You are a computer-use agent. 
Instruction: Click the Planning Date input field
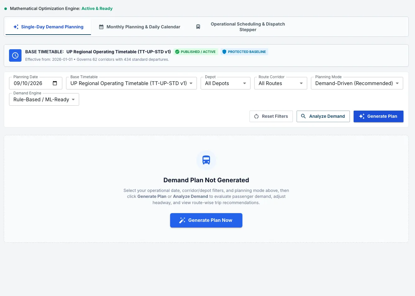(36, 83)
